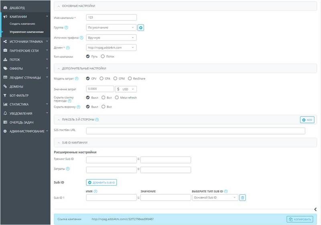Image resolution: width=321 pixels, height=225 pixels.
Task: Open the USD currency dropdown
Action: [x=126, y=89]
